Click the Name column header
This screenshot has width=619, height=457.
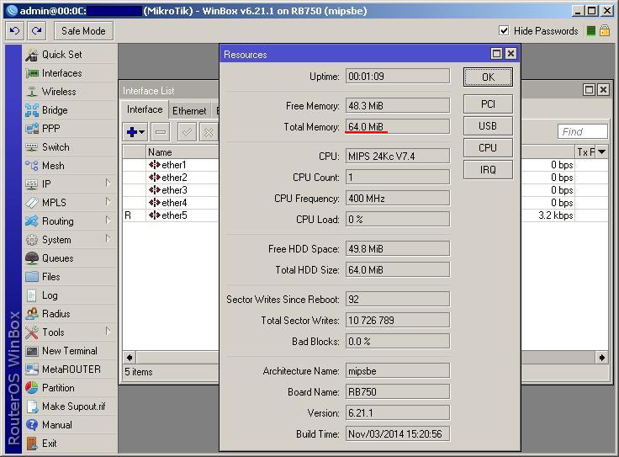pyautogui.click(x=182, y=152)
